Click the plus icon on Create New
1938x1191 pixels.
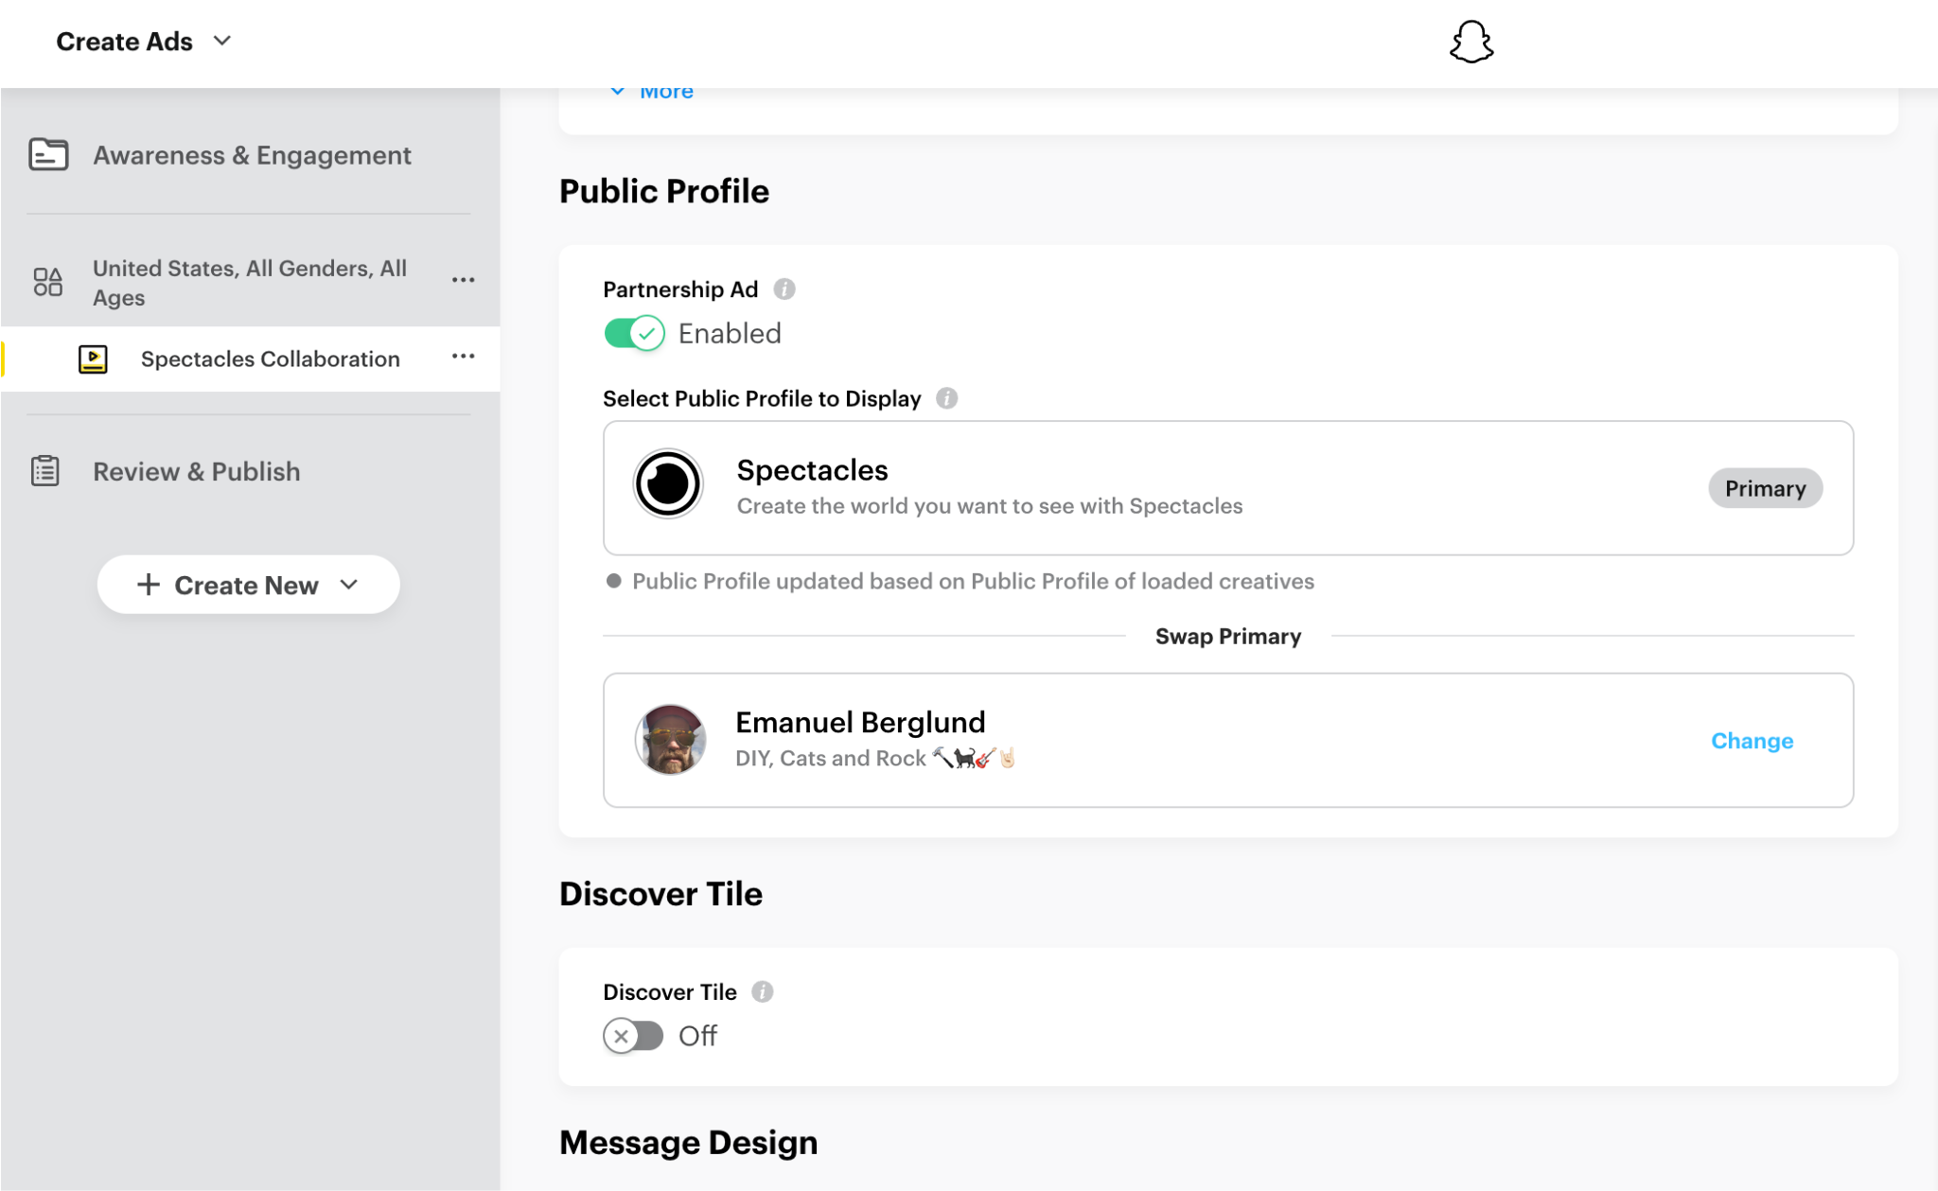(x=149, y=585)
